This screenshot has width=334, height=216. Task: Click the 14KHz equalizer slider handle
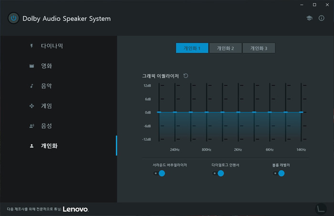pyautogui.click(x=301, y=112)
